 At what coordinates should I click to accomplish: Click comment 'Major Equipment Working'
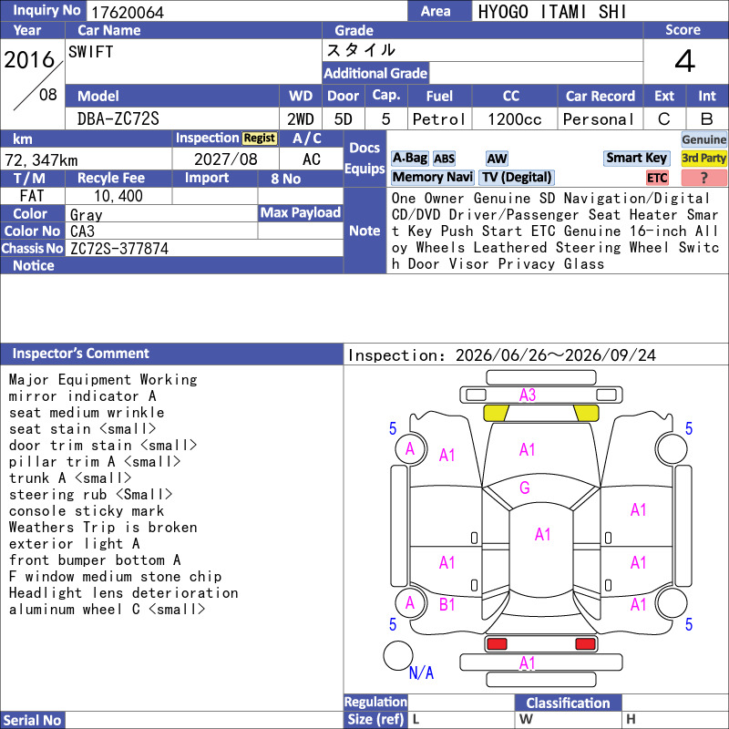[x=103, y=379]
